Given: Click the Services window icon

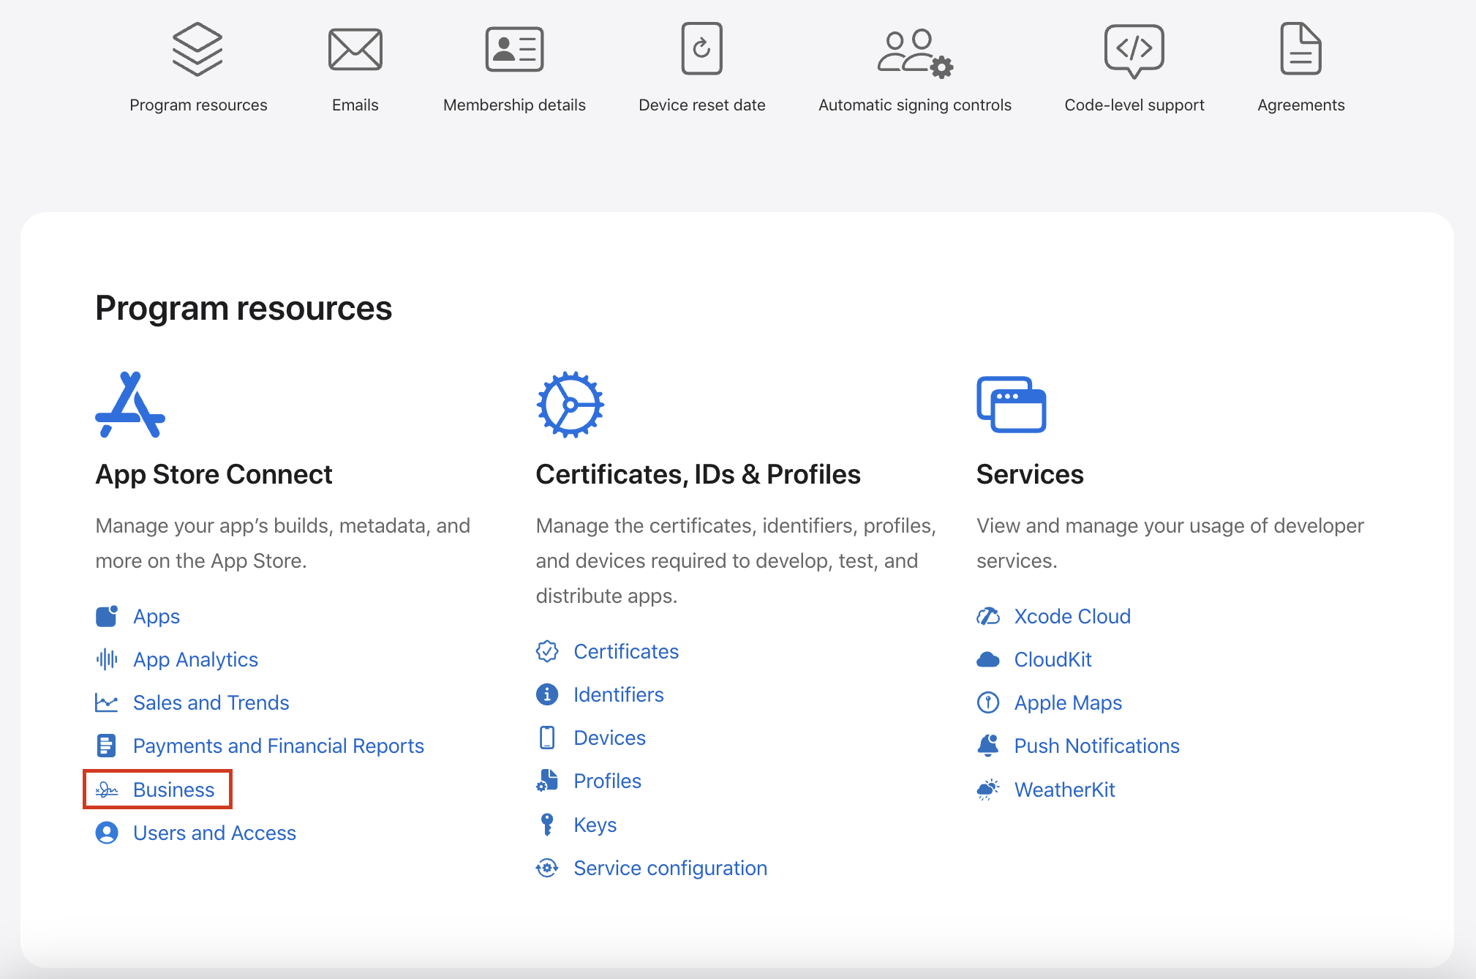Looking at the screenshot, I should point(1011,405).
